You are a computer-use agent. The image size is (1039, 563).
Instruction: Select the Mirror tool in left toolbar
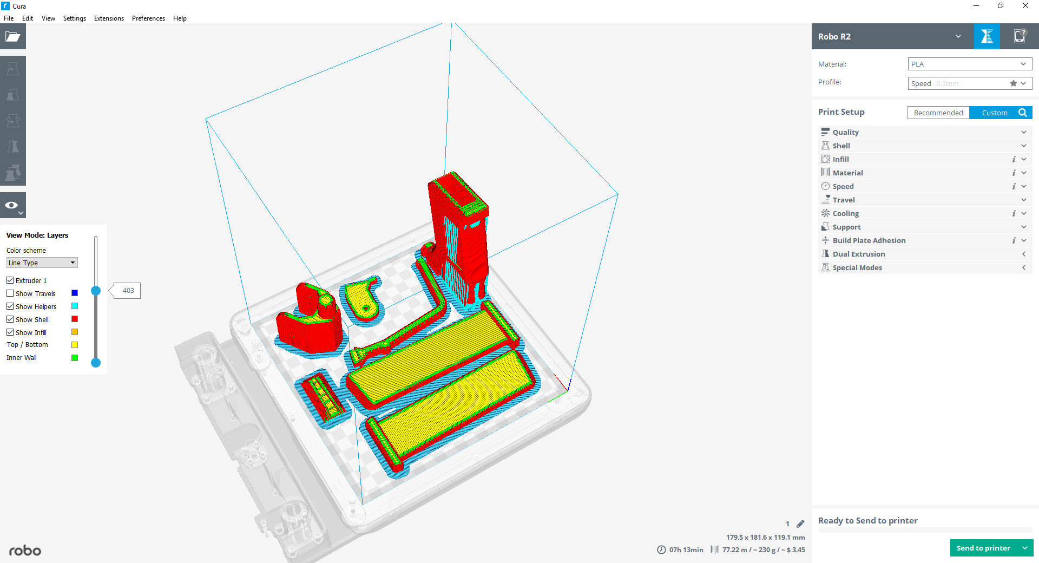pos(13,147)
